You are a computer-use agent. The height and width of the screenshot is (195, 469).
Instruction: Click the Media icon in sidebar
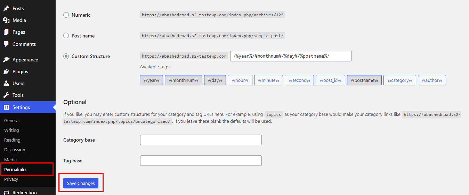coord(6,20)
